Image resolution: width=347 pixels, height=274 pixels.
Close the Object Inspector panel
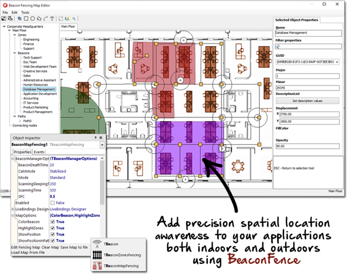pyautogui.click(x=101, y=138)
